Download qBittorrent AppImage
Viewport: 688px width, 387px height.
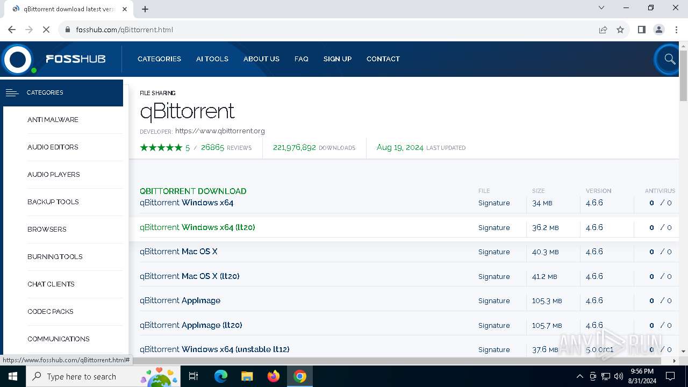pos(180,300)
